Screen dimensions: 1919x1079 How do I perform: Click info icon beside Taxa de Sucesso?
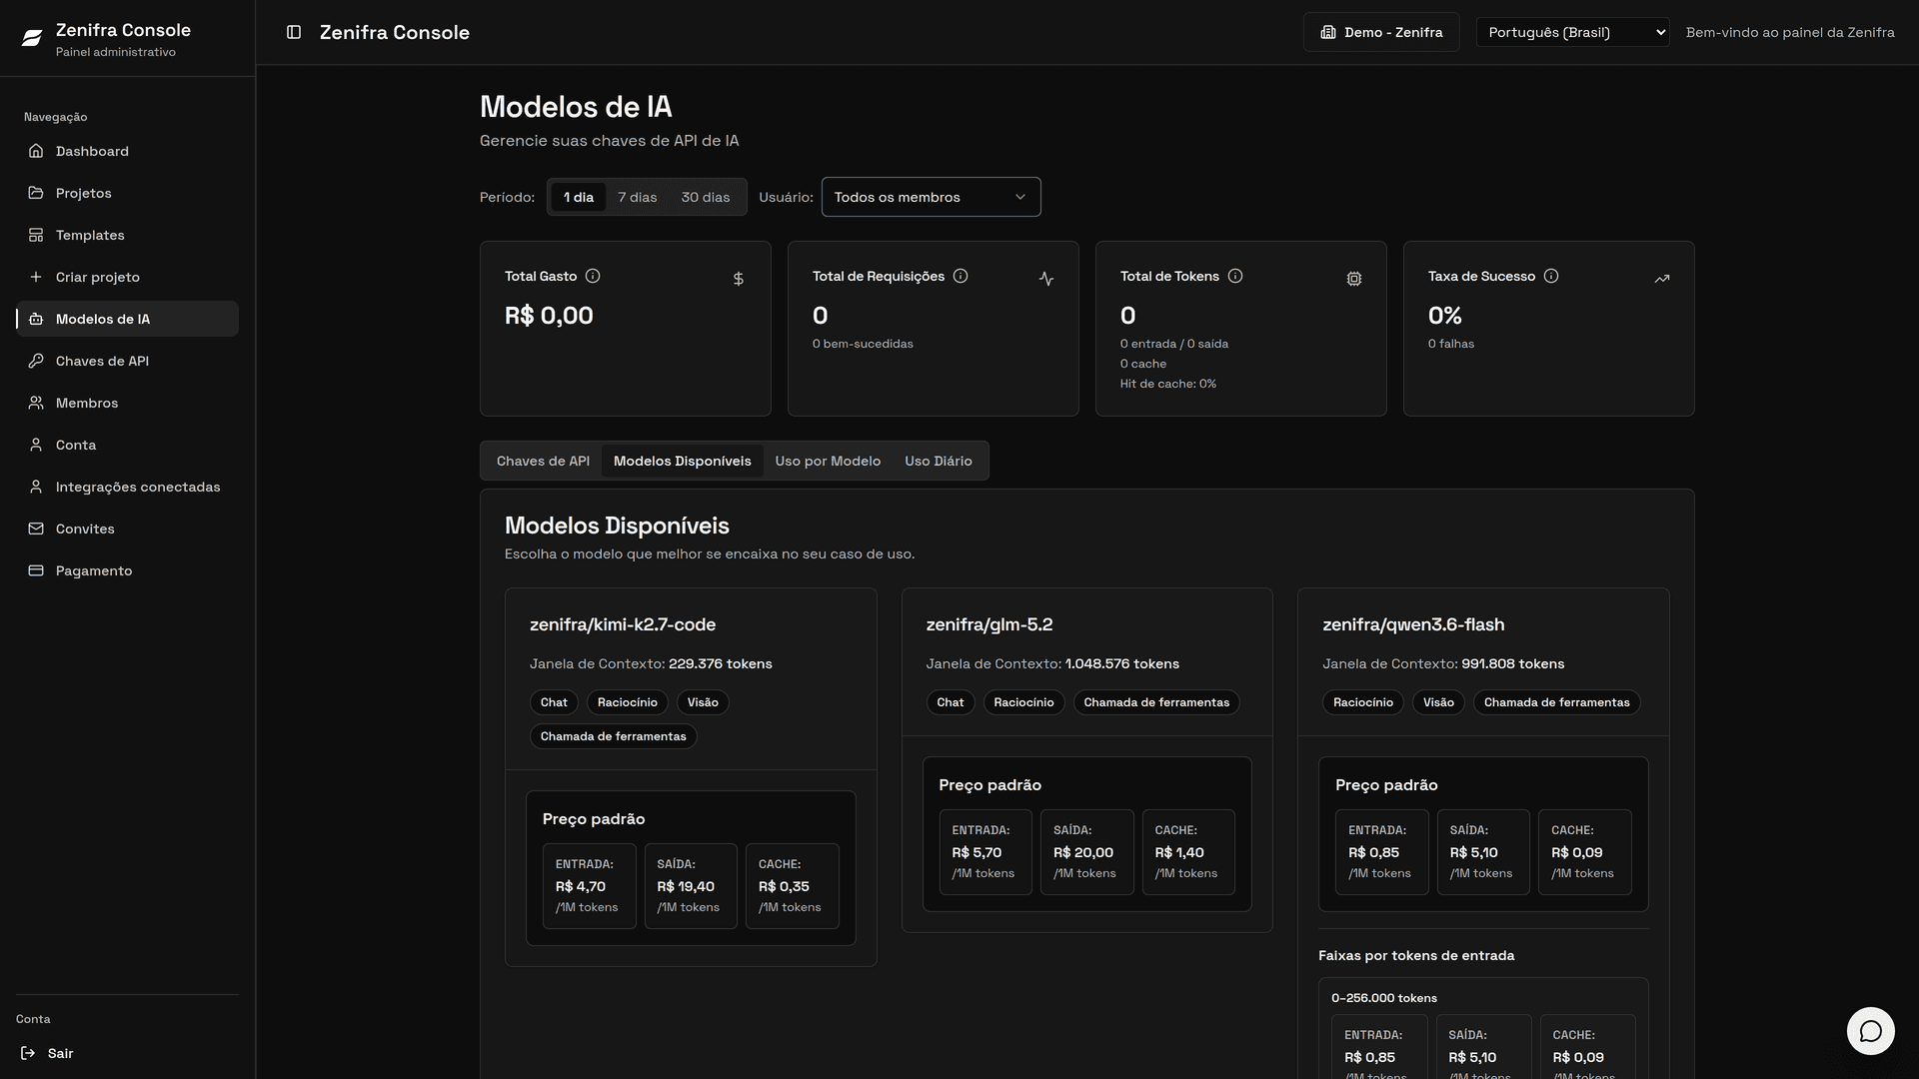click(1551, 276)
